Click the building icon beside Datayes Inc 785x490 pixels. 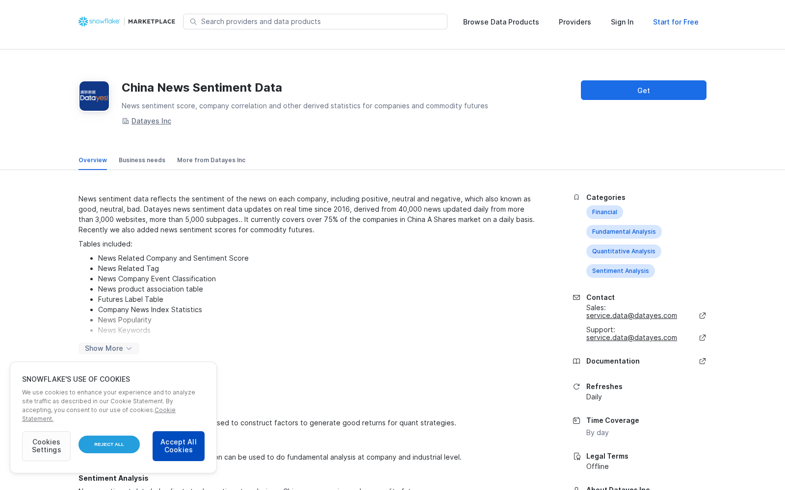[125, 121]
